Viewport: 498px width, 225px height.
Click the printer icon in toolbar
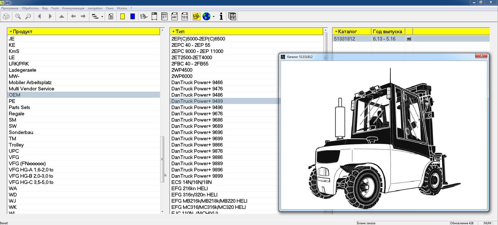coord(6,17)
